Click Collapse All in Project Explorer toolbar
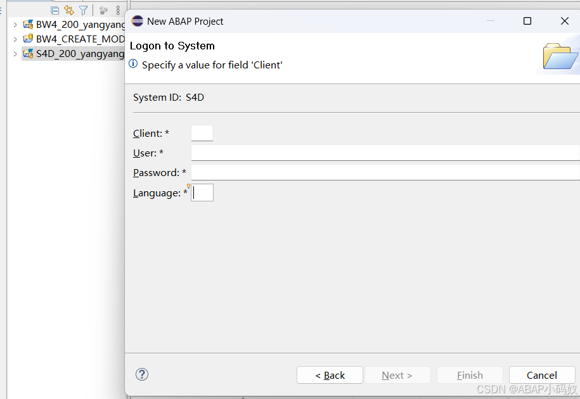This screenshot has height=399, width=580. coord(55,10)
